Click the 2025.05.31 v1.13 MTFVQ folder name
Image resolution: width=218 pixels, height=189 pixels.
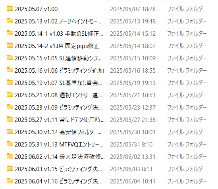tap(59, 145)
